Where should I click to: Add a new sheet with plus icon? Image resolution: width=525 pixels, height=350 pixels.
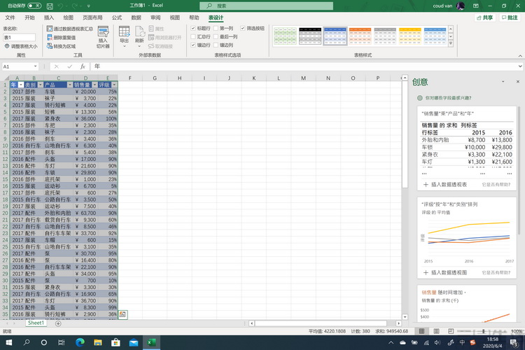click(x=58, y=323)
